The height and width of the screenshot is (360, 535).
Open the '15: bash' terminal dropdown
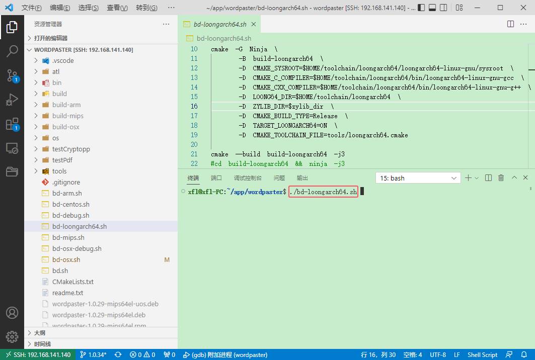(418, 178)
